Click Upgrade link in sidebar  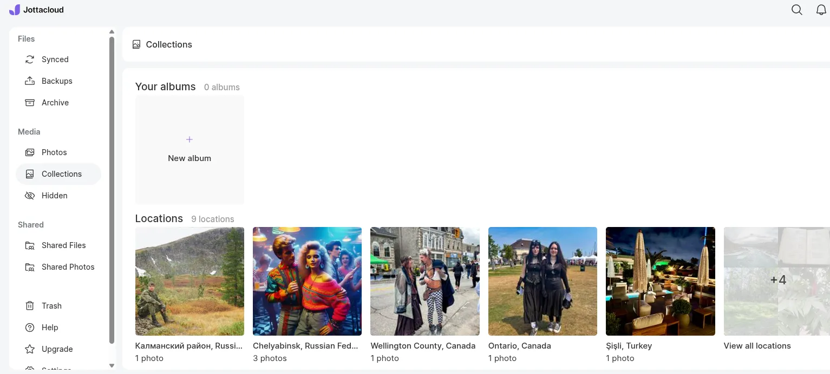click(x=58, y=349)
